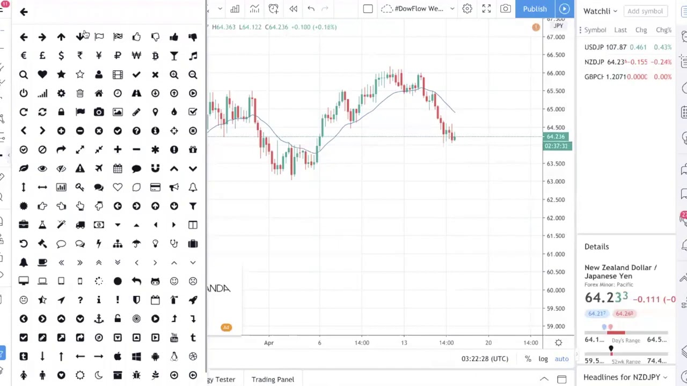Start bar replay with rewind icon
This screenshot has width=687, height=386.
[293, 9]
